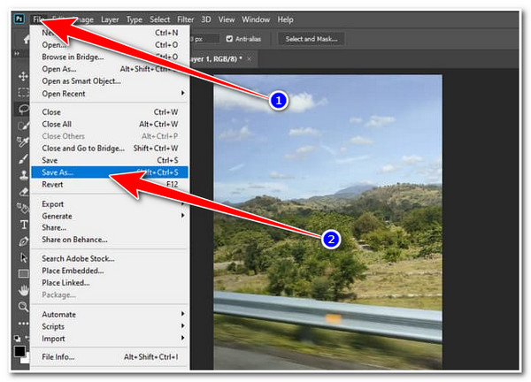This screenshot has height=382, width=531.
Task: Open the Filter menu
Action: coord(186,19)
